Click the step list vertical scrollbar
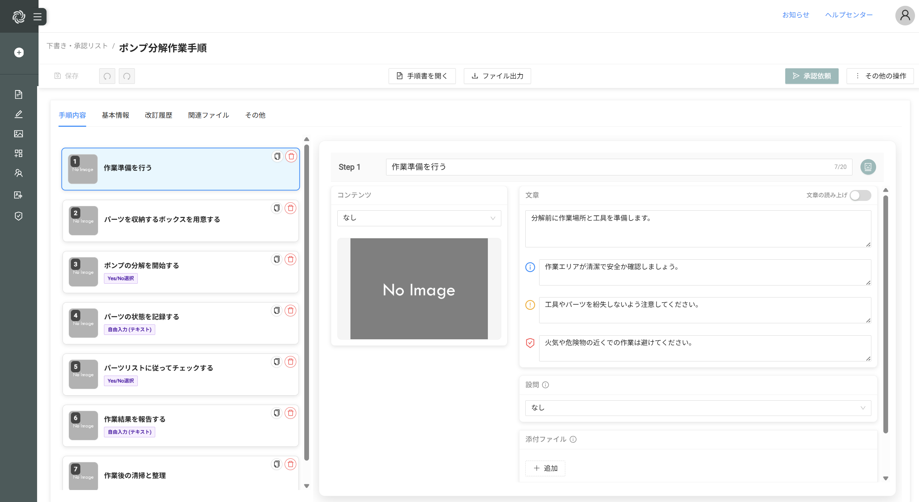Image resolution: width=919 pixels, height=502 pixels. [x=306, y=301]
